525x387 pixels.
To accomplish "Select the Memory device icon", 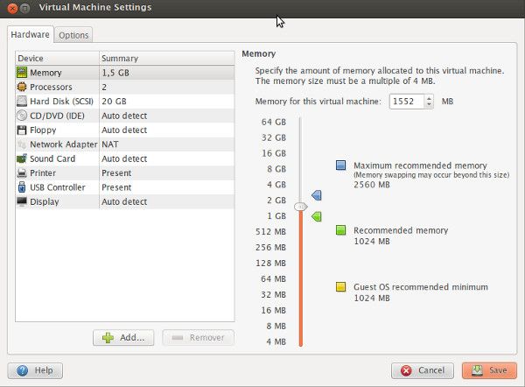I will [x=22, y=73].
